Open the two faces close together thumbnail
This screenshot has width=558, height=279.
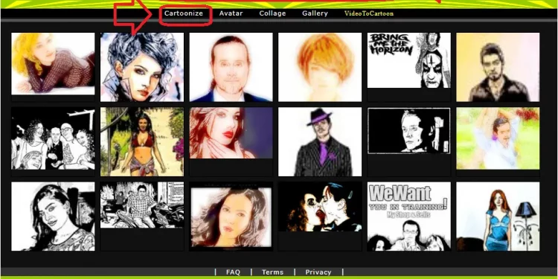[x=320, y=207]
